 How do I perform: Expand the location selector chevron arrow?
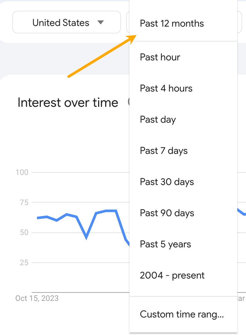click(x=101, y=22)
